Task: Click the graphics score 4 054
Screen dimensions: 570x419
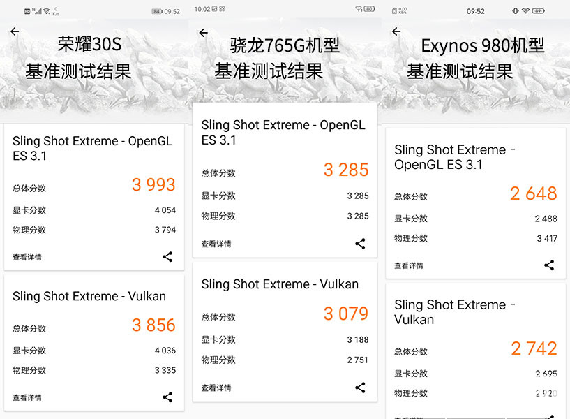Action: pyautogui.click(x=165, y=210)
